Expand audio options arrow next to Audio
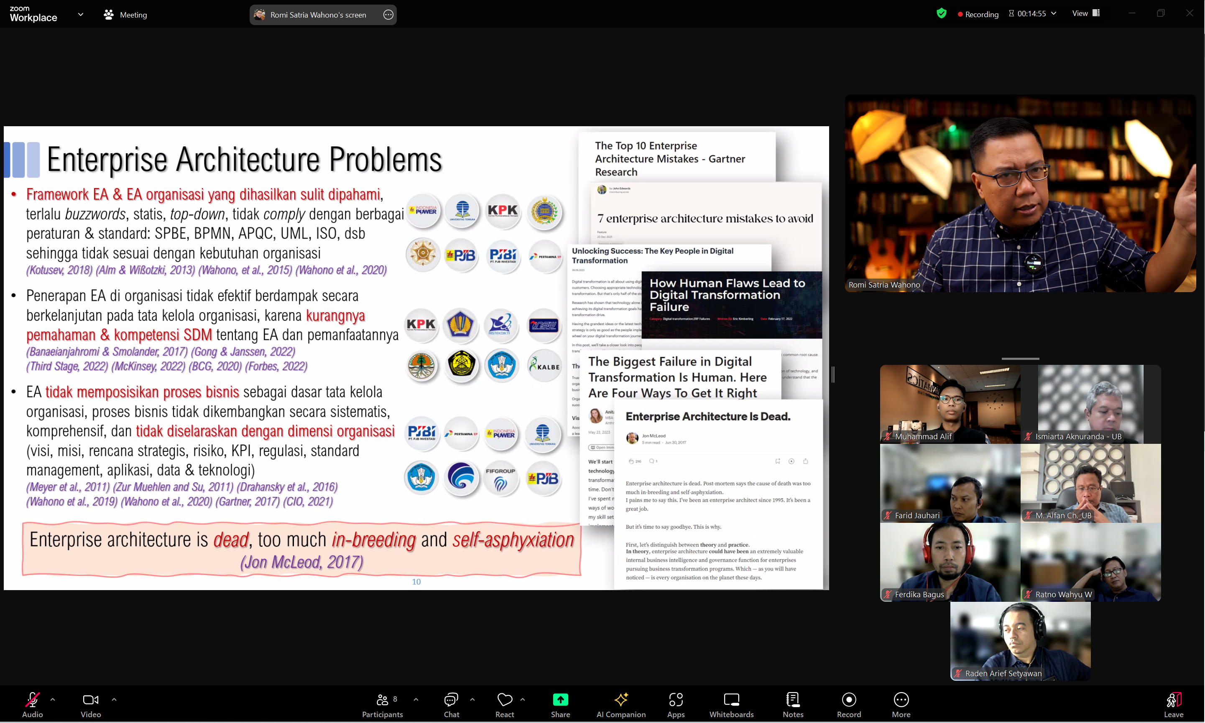 point(53,699)
